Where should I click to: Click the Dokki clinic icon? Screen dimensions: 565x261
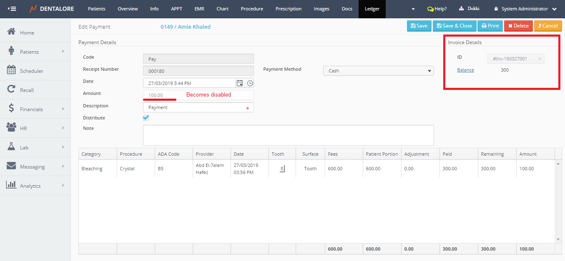pyautogui.click(x=462, y=9)
